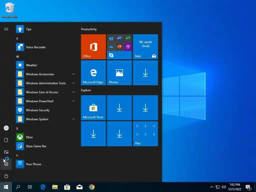
Task: Launch the Microsoft Edge tile
Action: (93, 73)
